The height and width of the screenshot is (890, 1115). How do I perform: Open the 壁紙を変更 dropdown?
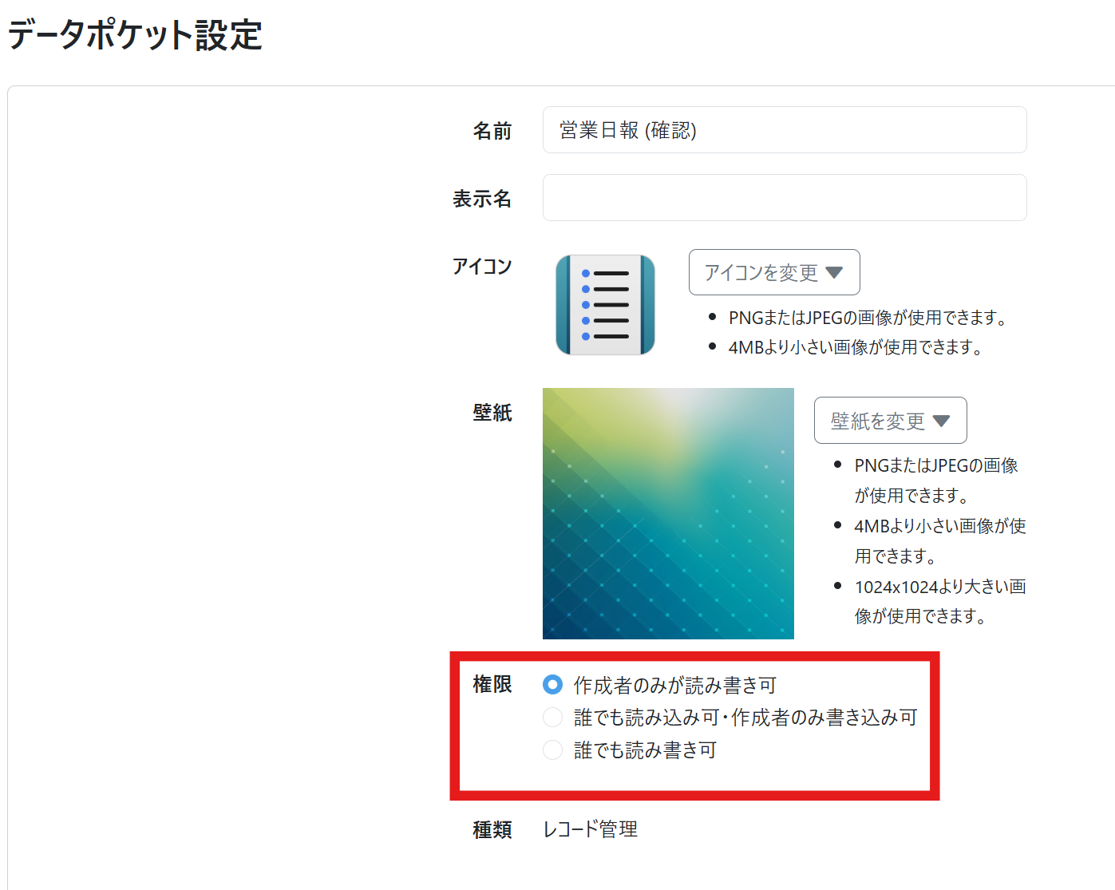tap(889, 421)
